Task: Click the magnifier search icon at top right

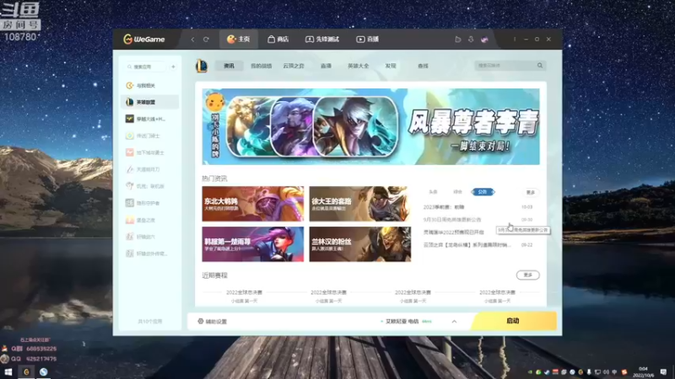Action: click(540, 66)
